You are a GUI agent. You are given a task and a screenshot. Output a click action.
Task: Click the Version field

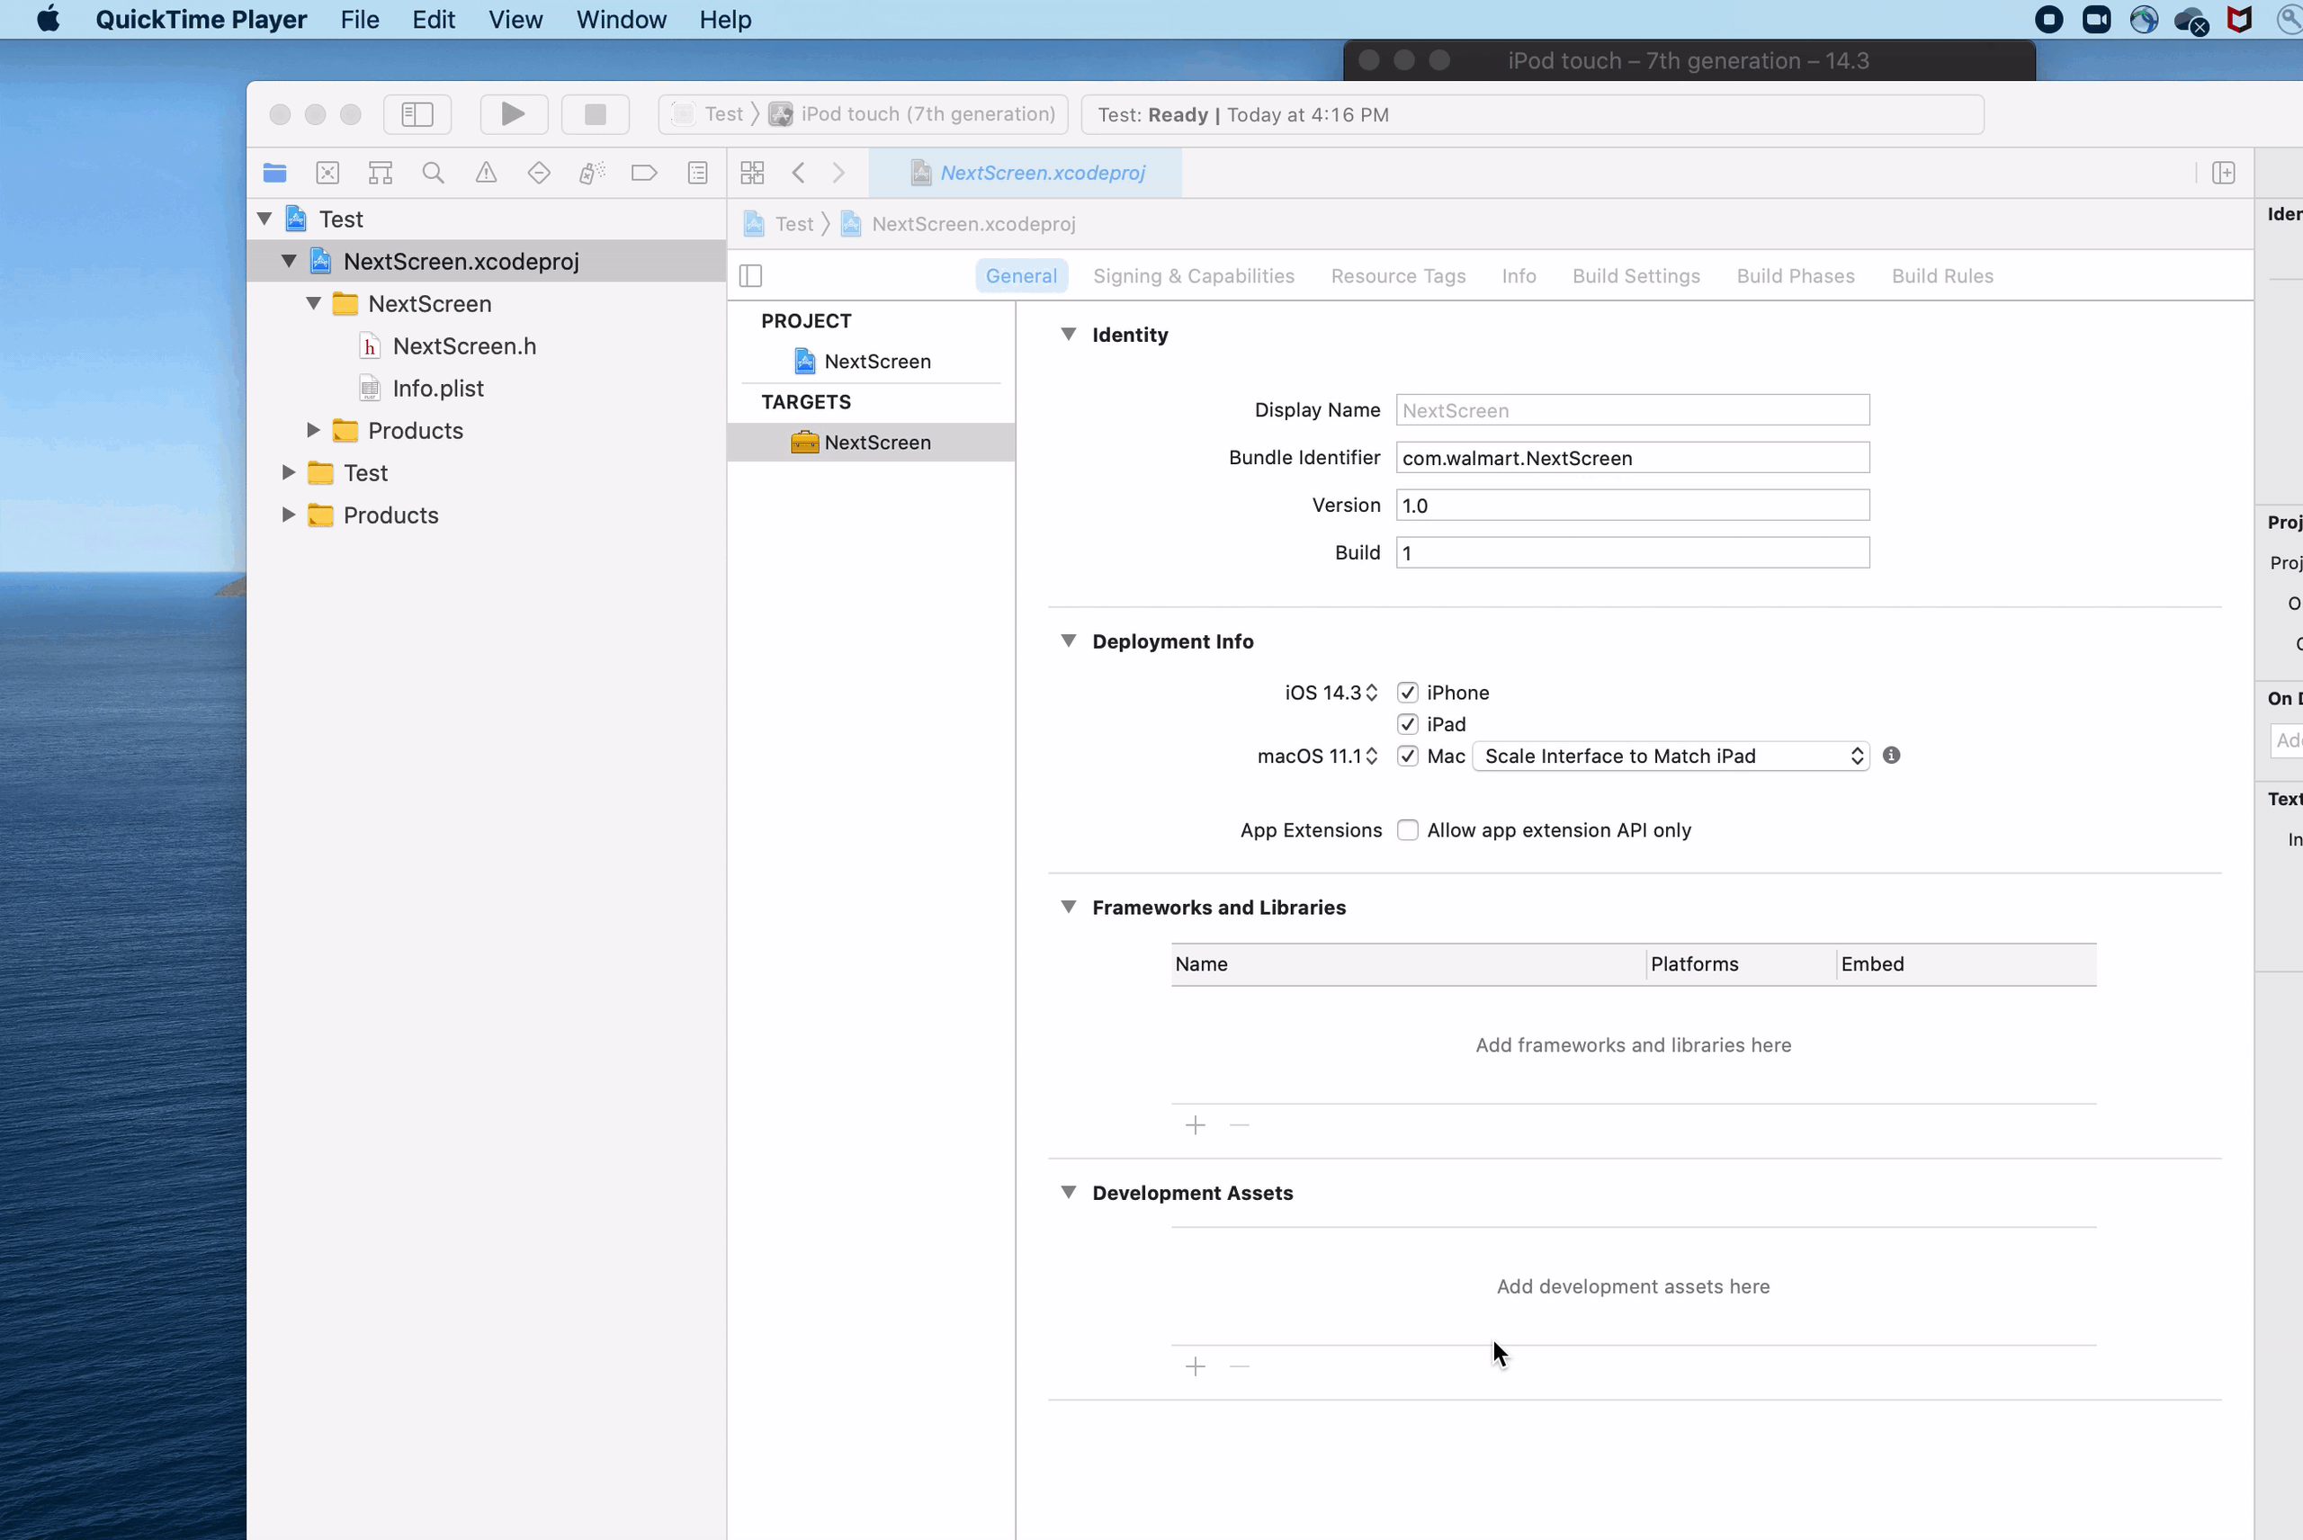(x=1632, y=505)
